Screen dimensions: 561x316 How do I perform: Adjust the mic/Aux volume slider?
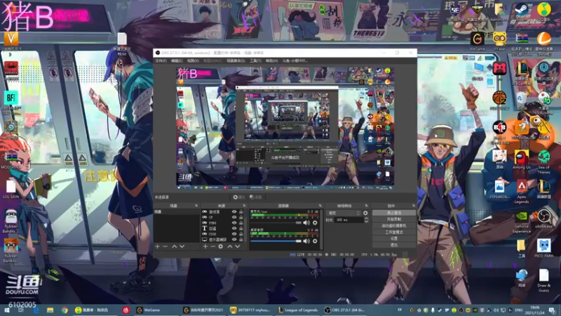[x=276, y=223]
